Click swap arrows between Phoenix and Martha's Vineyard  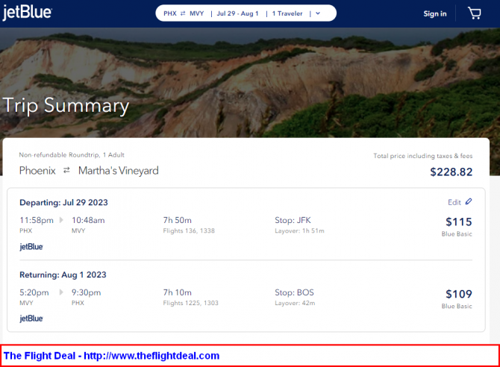[66, 170]
